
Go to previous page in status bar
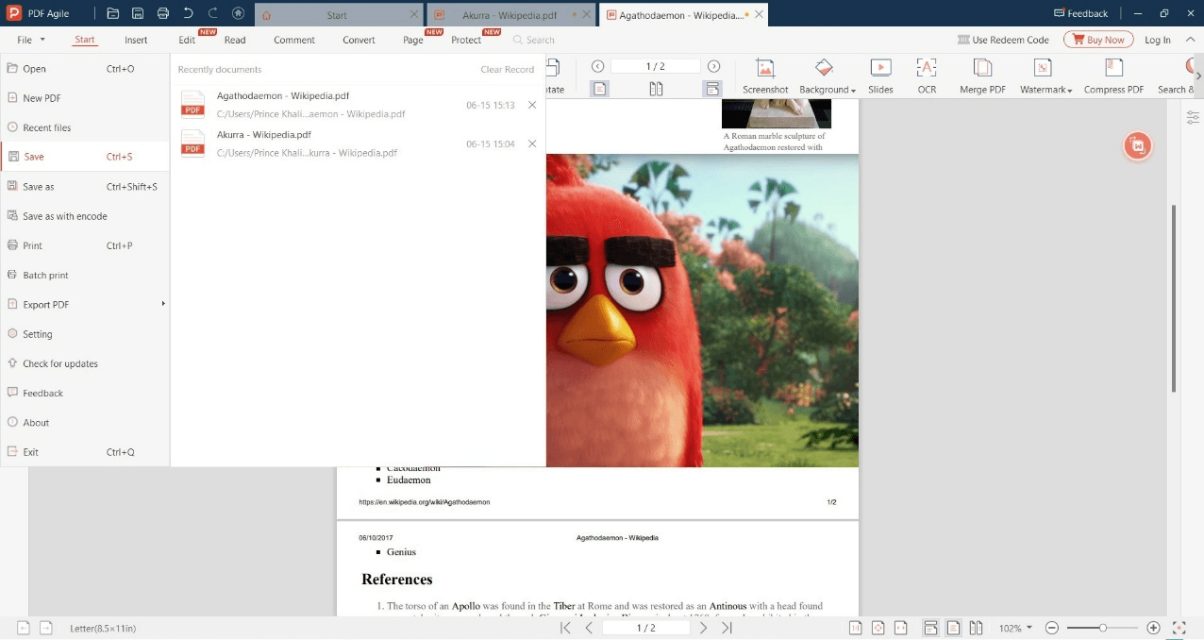(x=589, y=628)
